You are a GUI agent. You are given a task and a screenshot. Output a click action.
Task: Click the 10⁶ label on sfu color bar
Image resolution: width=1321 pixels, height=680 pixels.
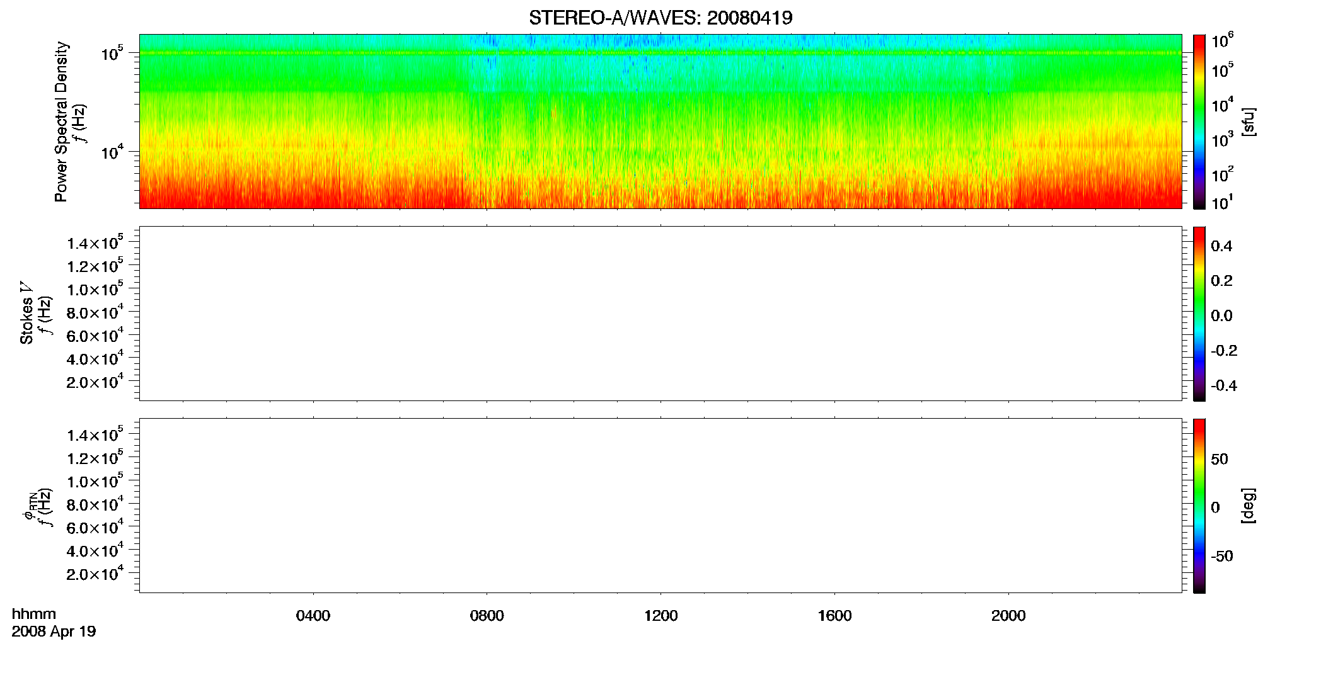pyautogui.click(x=1222, y=40)
